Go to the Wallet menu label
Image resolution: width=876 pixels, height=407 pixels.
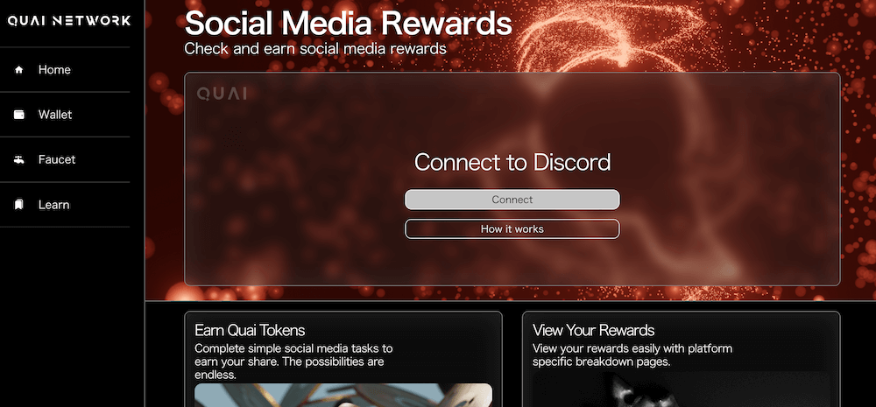[x=55, y=115]
